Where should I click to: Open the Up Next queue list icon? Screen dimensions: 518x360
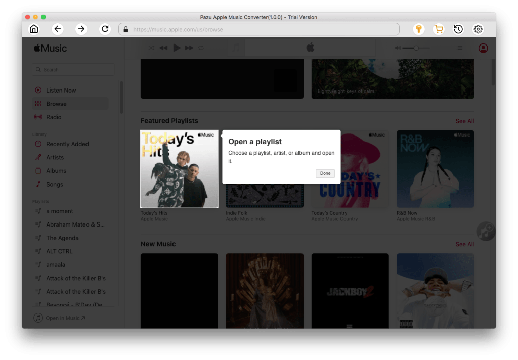coord(459,48)
